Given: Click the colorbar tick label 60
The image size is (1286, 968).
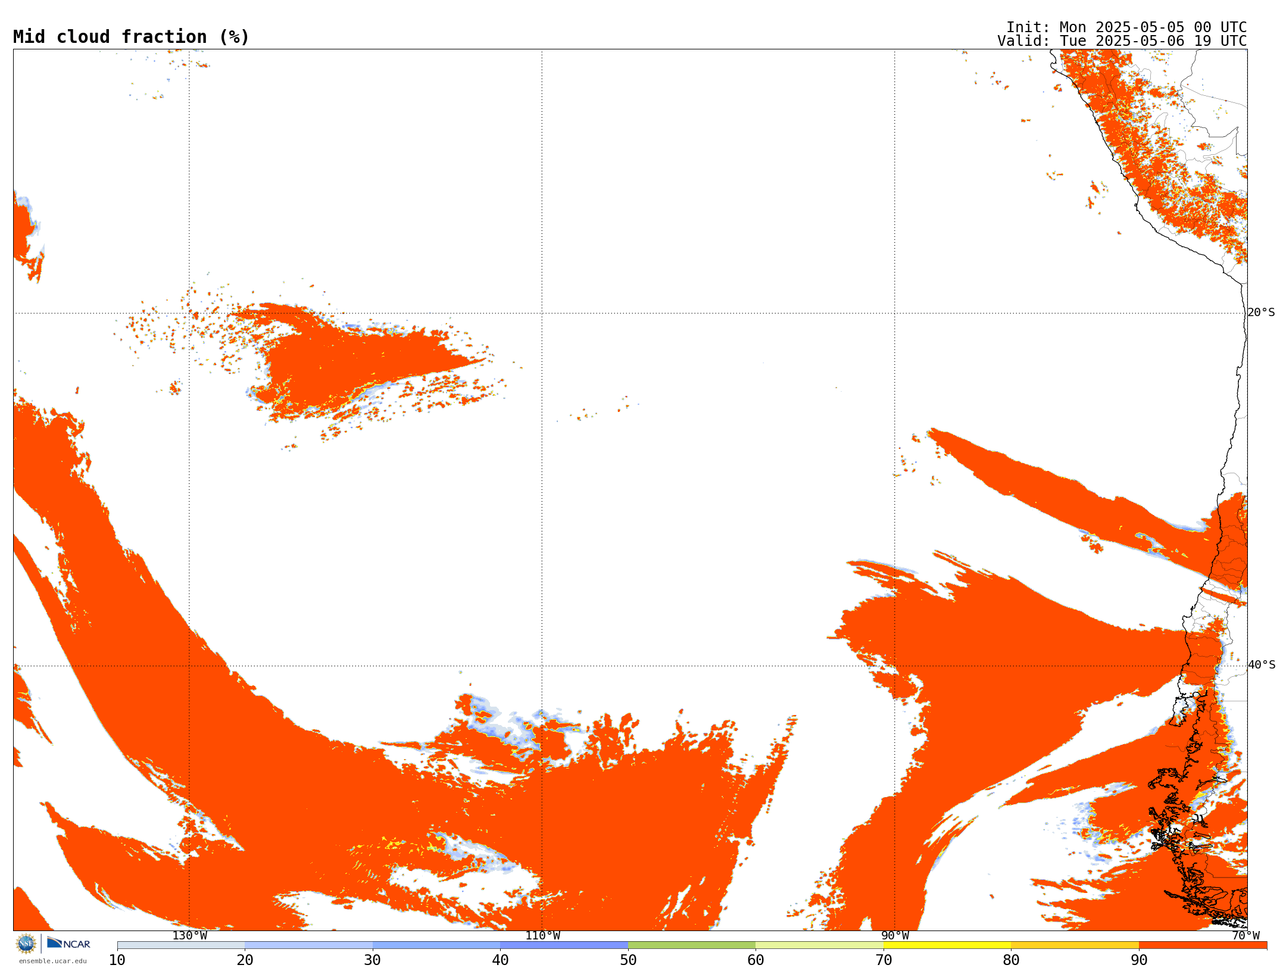Looking at the screenshot, I should pyautogui.click(x=756, y=960).
